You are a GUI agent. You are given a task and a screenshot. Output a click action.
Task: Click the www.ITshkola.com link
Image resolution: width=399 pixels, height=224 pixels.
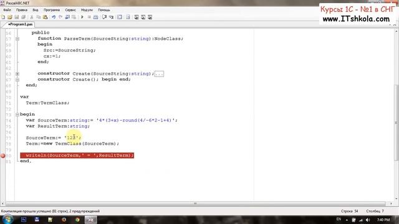pos(356,19)
